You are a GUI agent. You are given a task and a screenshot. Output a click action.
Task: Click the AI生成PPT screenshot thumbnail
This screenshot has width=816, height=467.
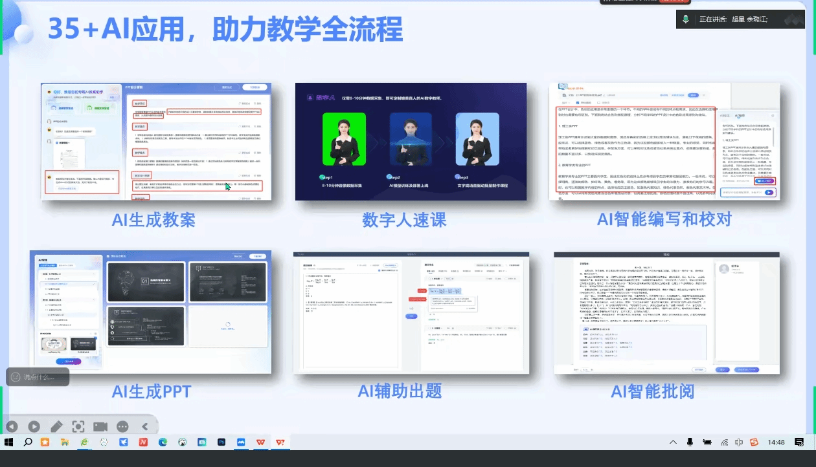coord(151,312)
